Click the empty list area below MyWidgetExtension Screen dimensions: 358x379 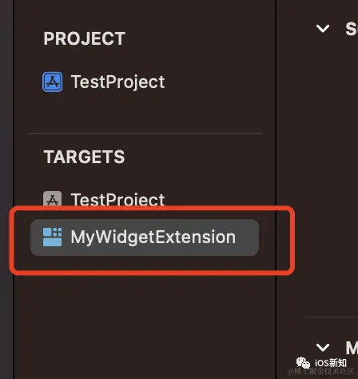(144, 320)
